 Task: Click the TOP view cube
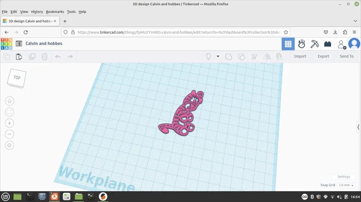[x=17, y=78]
